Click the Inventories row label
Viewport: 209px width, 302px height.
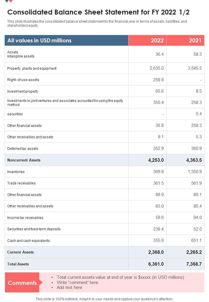point(16,172)
